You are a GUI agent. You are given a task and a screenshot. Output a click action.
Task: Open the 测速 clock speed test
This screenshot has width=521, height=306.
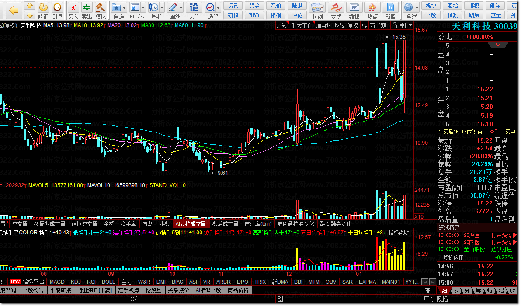click(57, 7)
